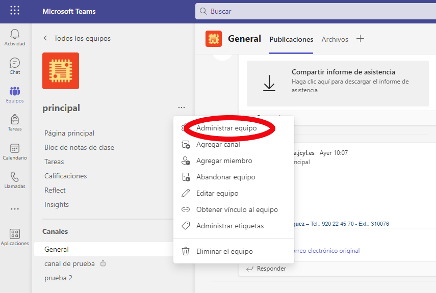Click the Microsoft Teams title text

coord(69,11)
